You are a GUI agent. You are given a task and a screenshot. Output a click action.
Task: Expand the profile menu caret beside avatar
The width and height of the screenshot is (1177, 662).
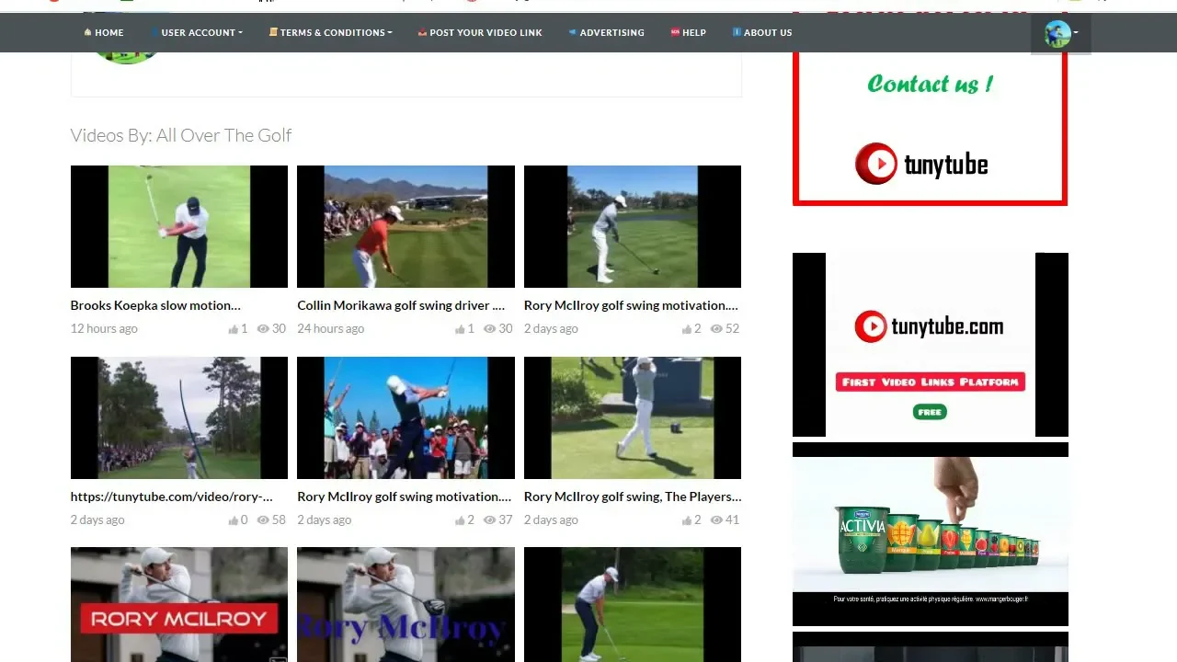(1076, 33)
